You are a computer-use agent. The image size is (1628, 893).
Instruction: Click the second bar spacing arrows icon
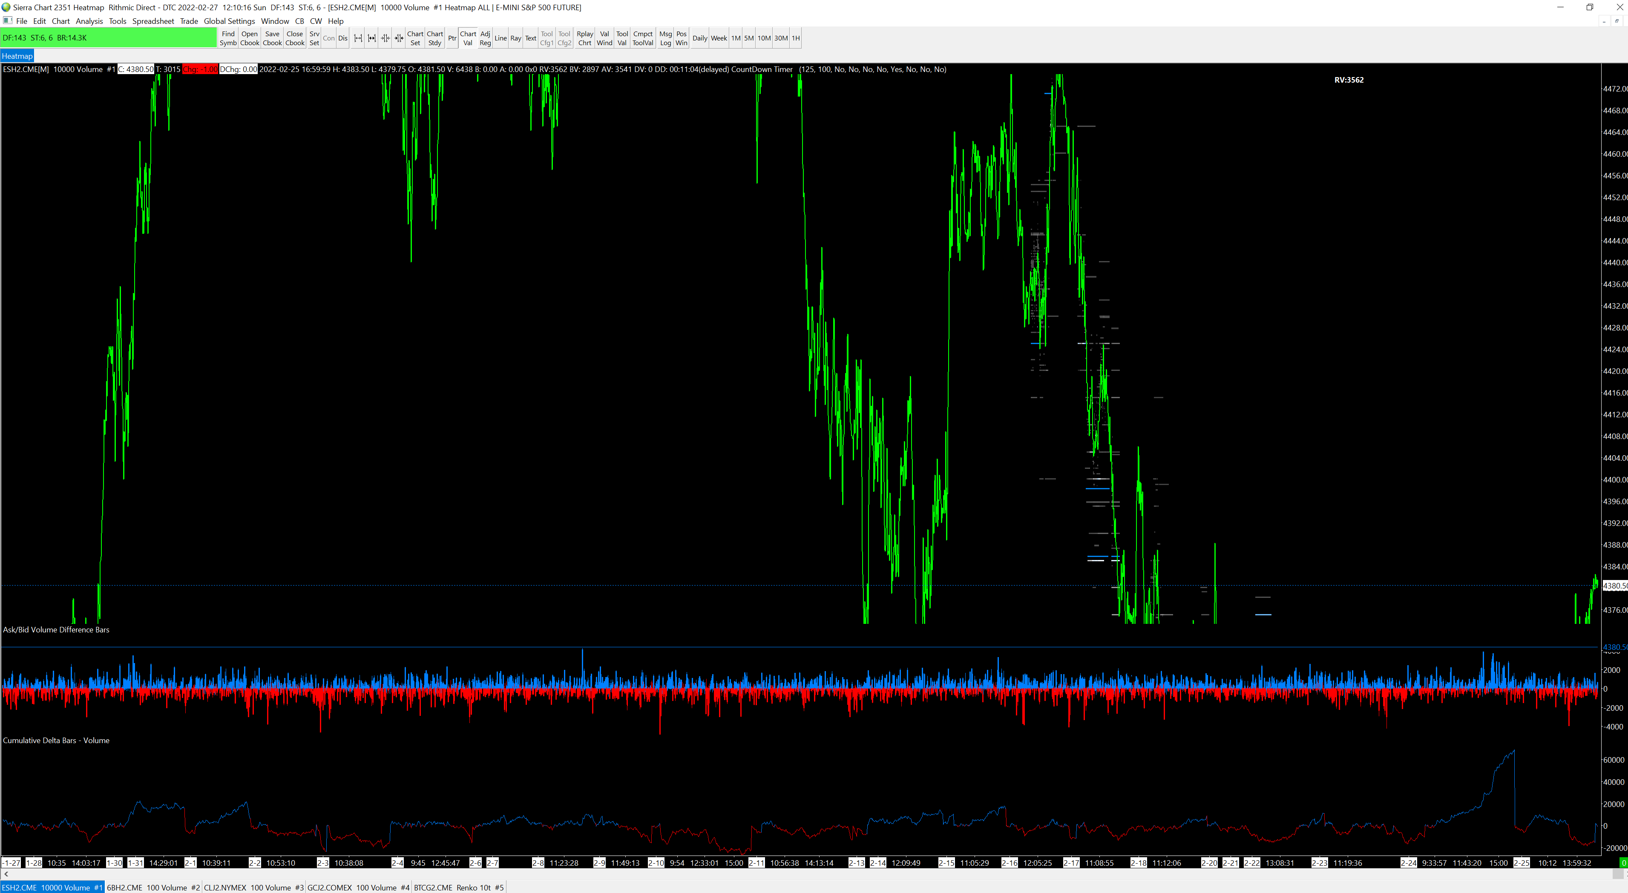pyautogui.click(x=371, y=38)
